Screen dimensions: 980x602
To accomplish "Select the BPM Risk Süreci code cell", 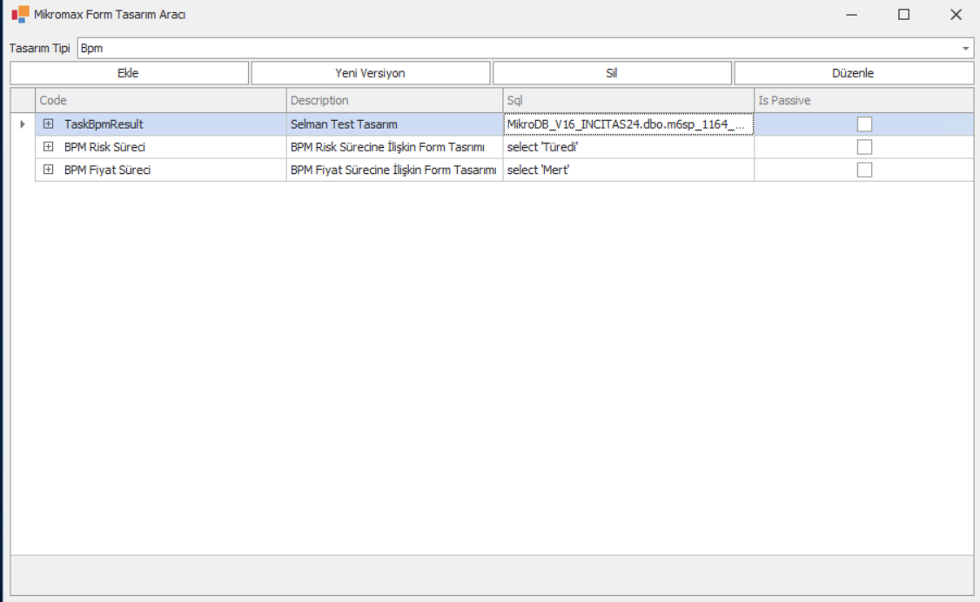I will coord(161,147).
